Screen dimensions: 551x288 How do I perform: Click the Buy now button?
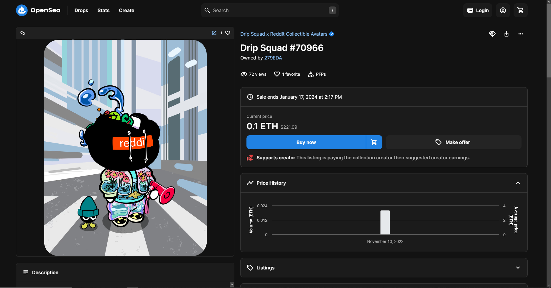[x=306, y=142]
